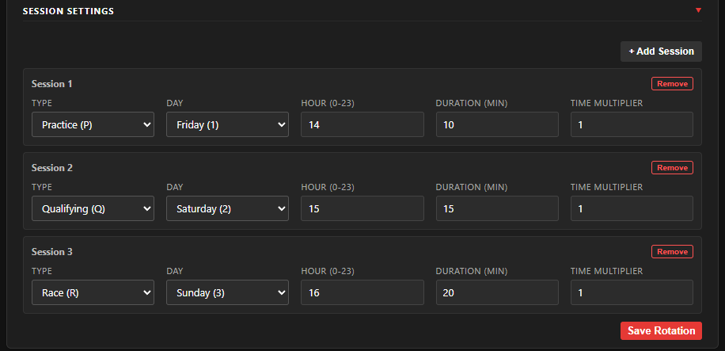Open Session 2 Day dropdown showing Saturday
Screen dimensions: 725x351
pos(227,208)
